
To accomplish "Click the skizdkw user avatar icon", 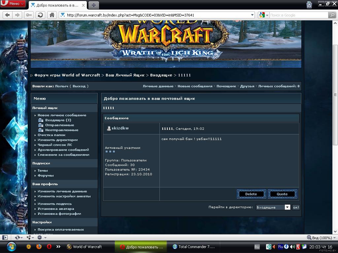I will tap(109, 128).
